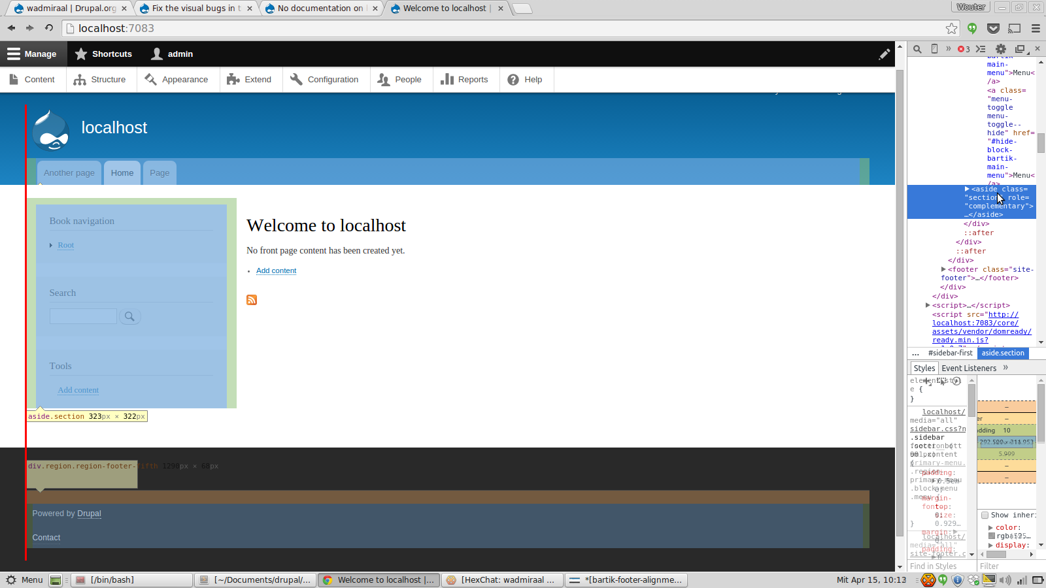Click the red error counter badge showing 3

click(961, 49)
